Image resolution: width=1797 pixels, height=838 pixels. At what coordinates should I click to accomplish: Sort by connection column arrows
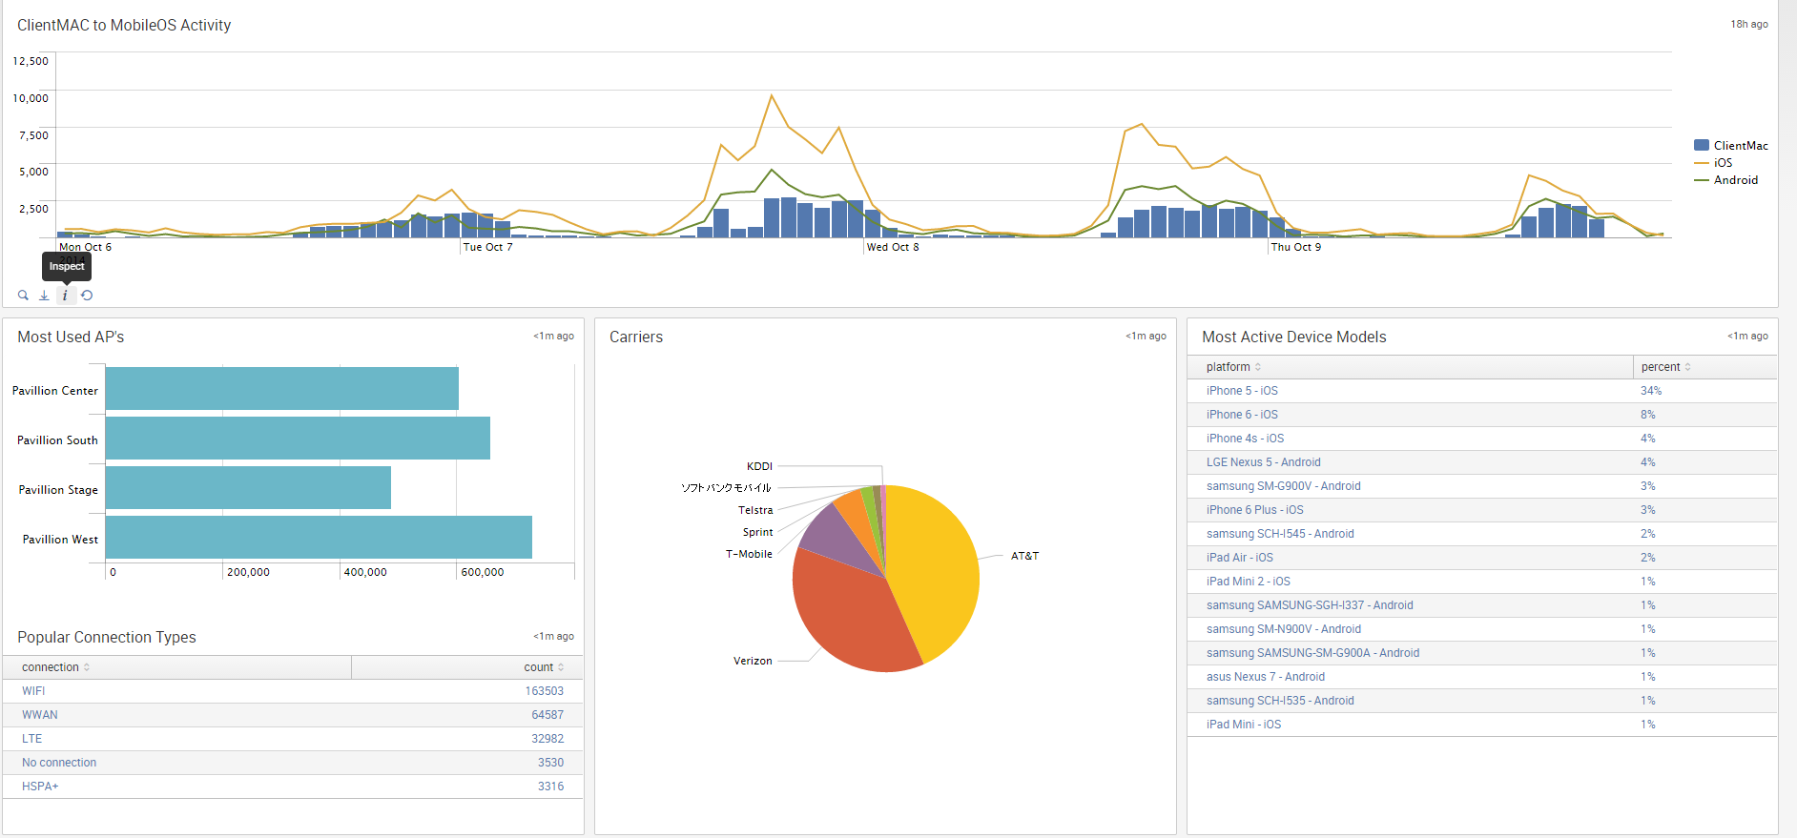coord(87,667)
